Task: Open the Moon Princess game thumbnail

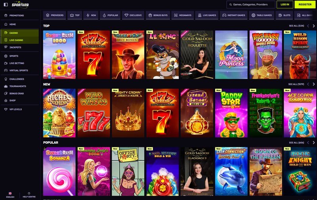Action: (231, 55)
